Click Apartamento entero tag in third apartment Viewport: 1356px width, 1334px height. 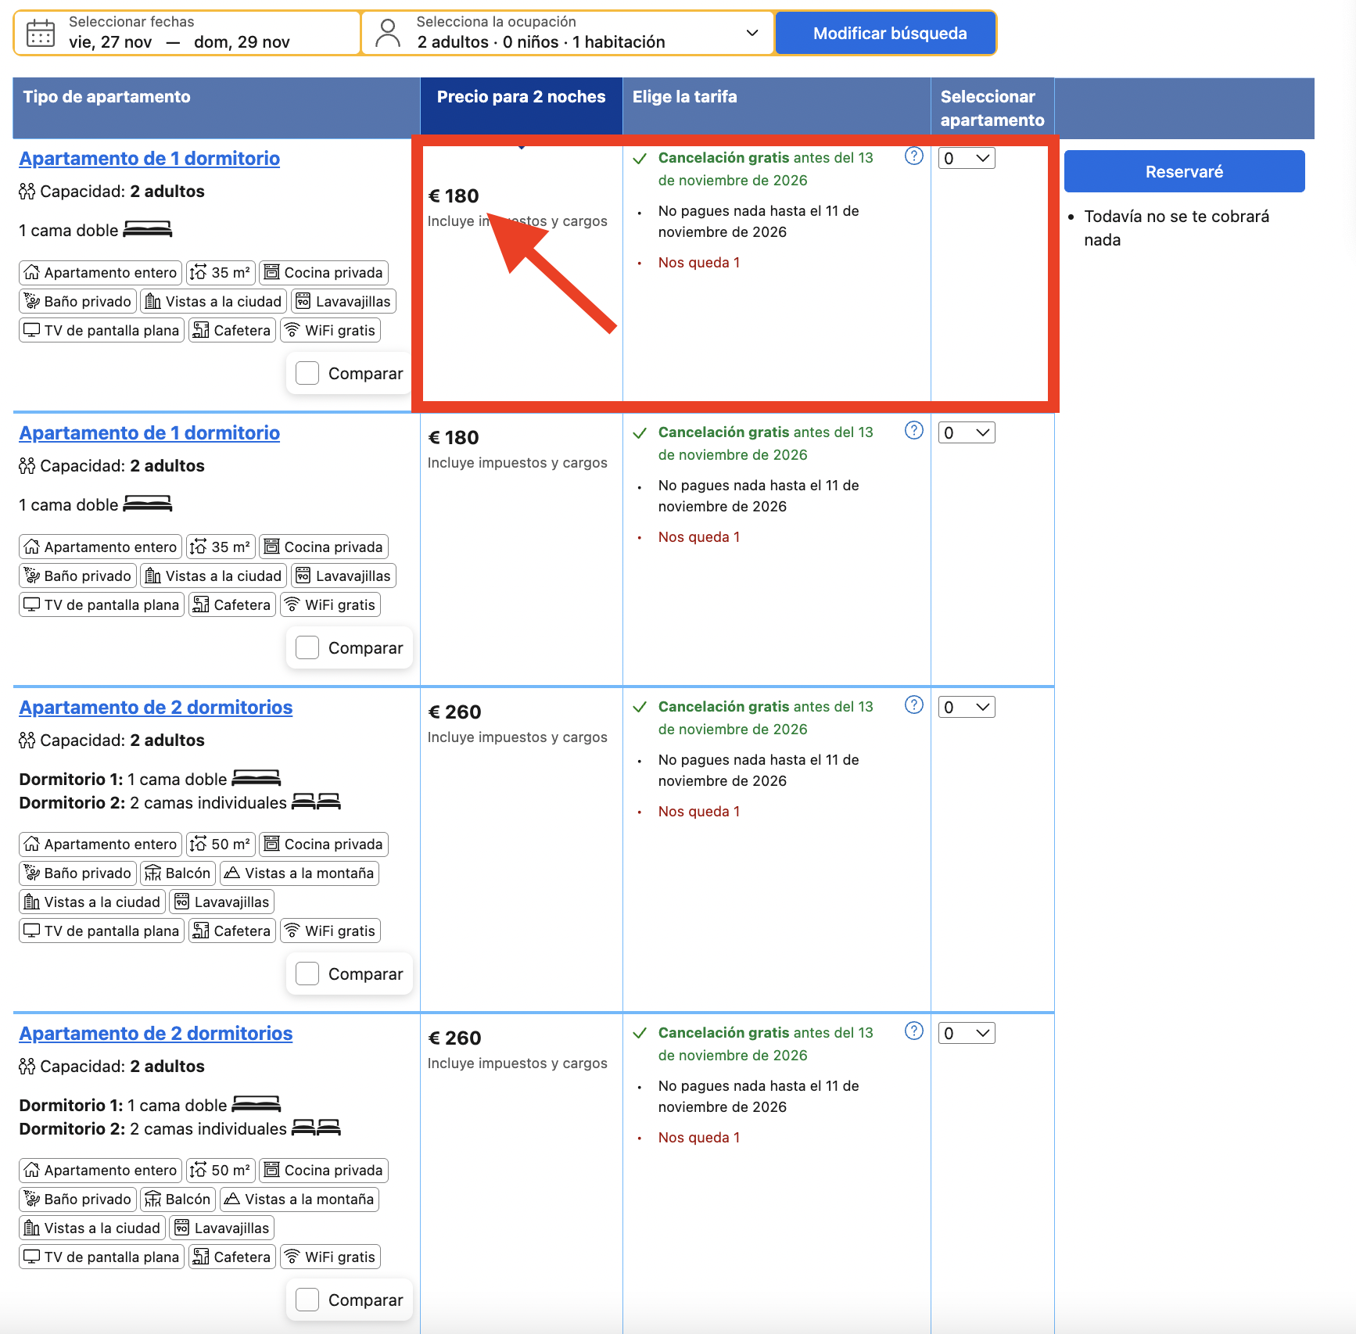(x=100, y=844)
